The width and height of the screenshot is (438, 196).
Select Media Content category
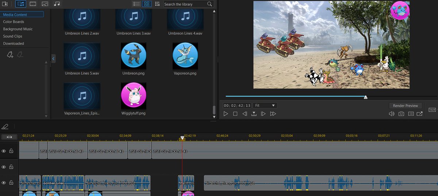[22, 15]
